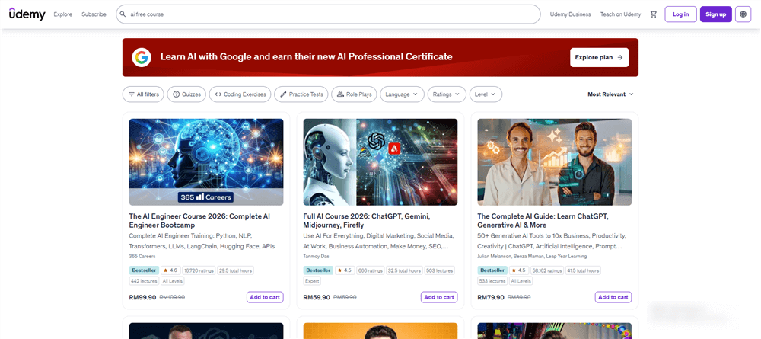Click the star beside the 666 ratings count
Image resolution: width=761 pixels, height=339 pixels.
(x=340, y=270)
